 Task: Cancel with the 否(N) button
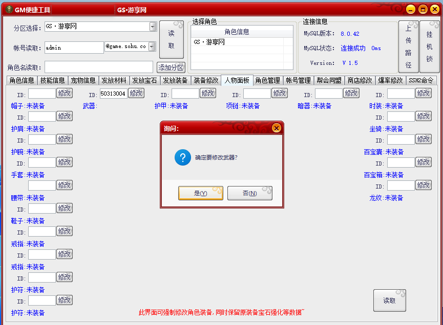point(249,193)
